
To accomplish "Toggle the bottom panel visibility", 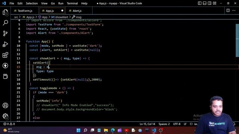I will [x=205, y=3].
